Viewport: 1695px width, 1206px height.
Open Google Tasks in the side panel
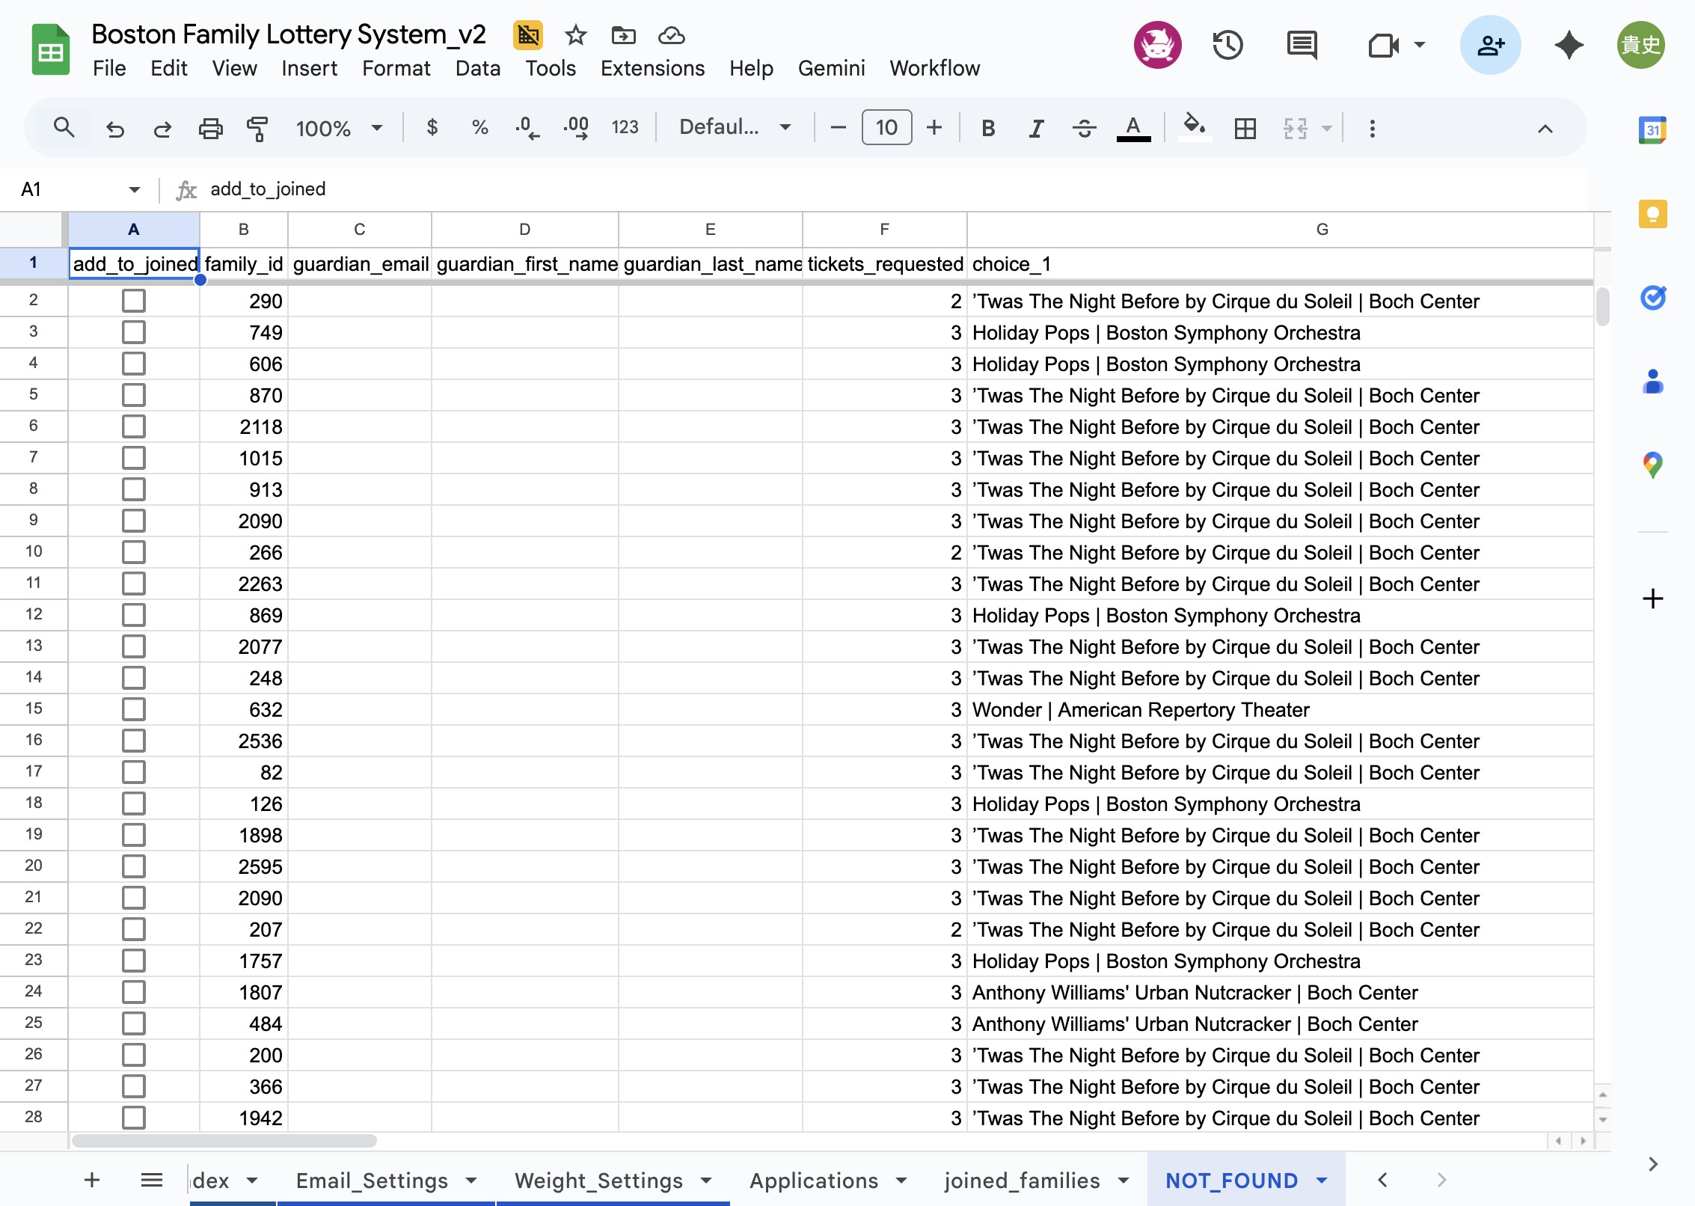coord(1652,298)
